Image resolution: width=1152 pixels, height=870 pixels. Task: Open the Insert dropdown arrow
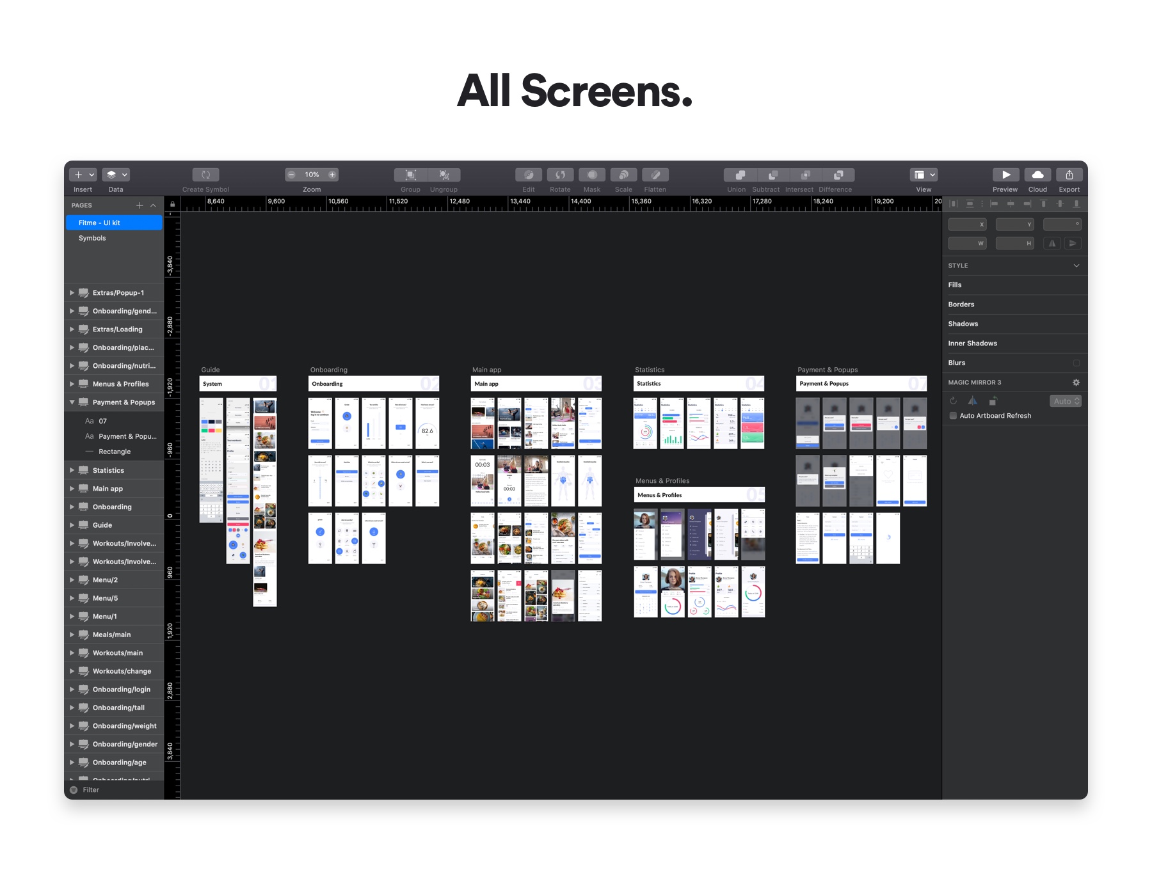pyautogui.click(x=90, y=174)
